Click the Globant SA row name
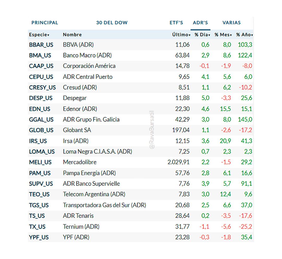Viewport: 282px width, 259px height. coord(77,130)
